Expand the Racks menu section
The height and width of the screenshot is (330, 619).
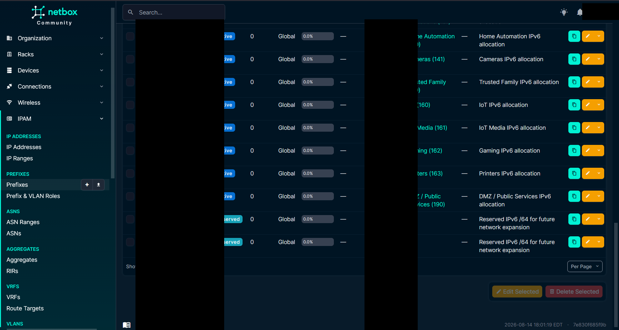click(x=55, y=54)
